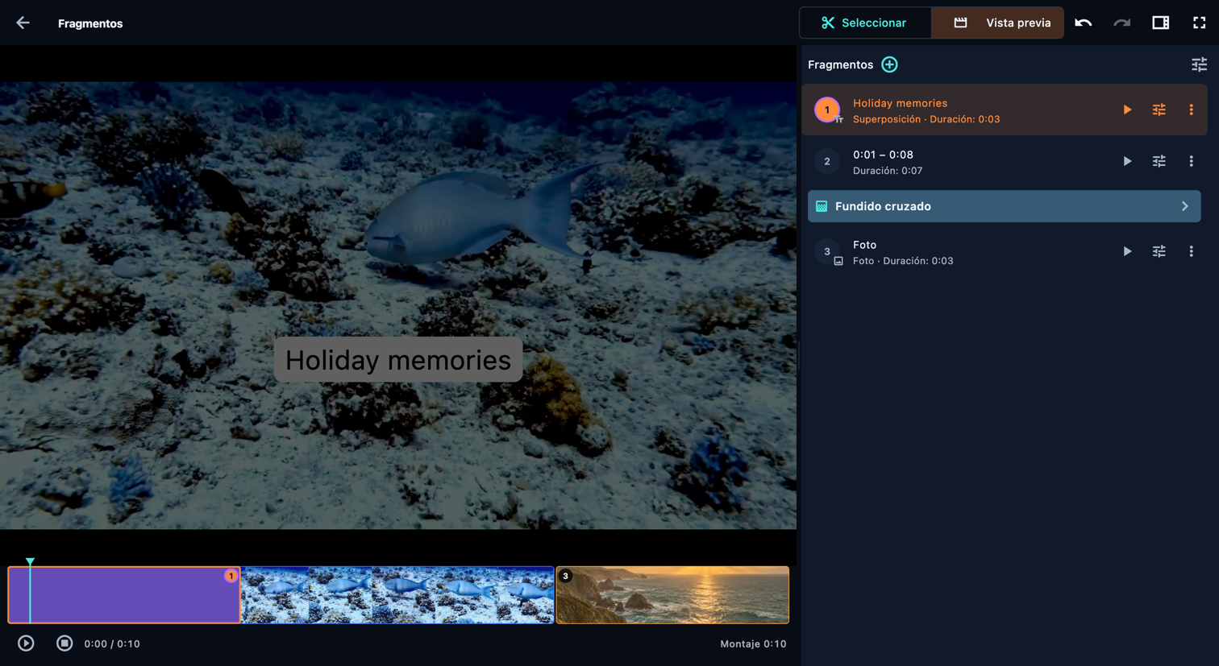Click the Duración: 0:07 label
This screenshot has height=666, width=1219.
[888, 171]
